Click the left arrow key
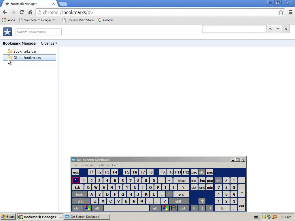Viewport: 295px width, 221px height. [194, 208]
